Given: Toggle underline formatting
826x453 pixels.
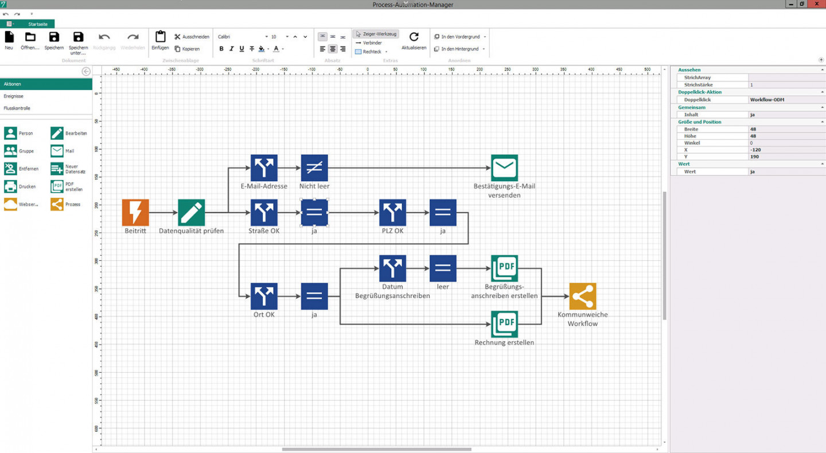Looking at the screenshot, I should click(x=241, y=49).
